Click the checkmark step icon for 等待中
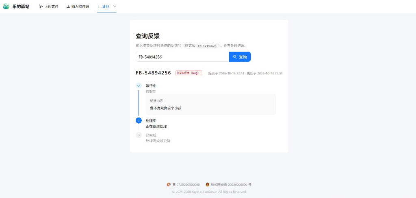This screenshot has width=416, height=198. tap(139, 86)
